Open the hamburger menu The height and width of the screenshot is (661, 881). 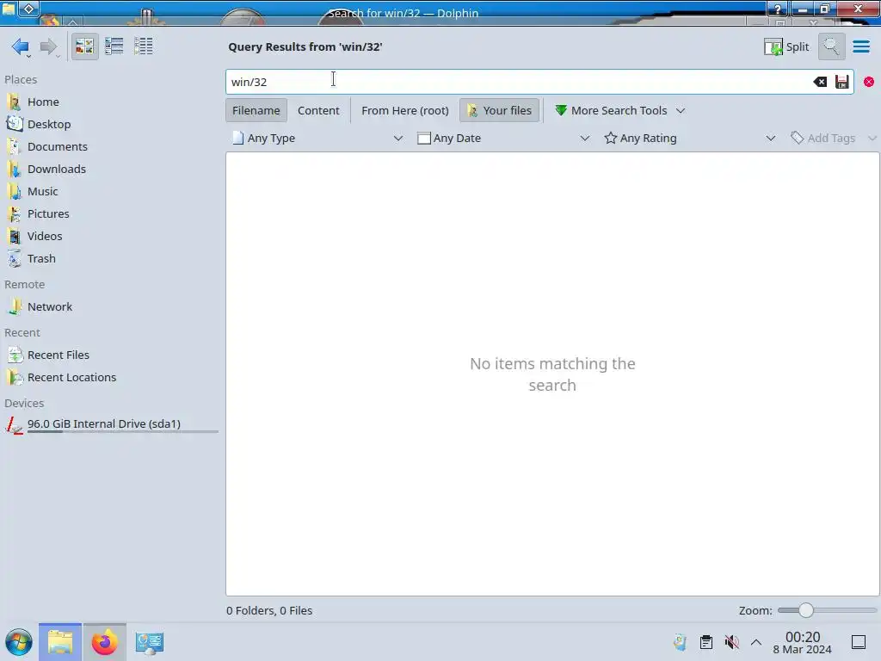(x=860, y=46)
